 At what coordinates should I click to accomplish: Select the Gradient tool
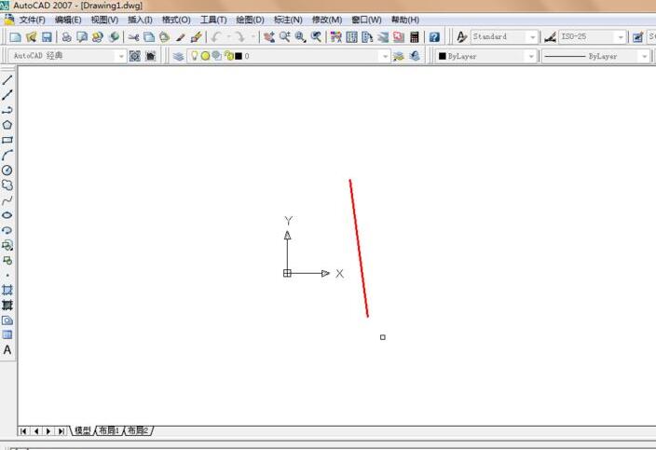[x=7, y=305]
